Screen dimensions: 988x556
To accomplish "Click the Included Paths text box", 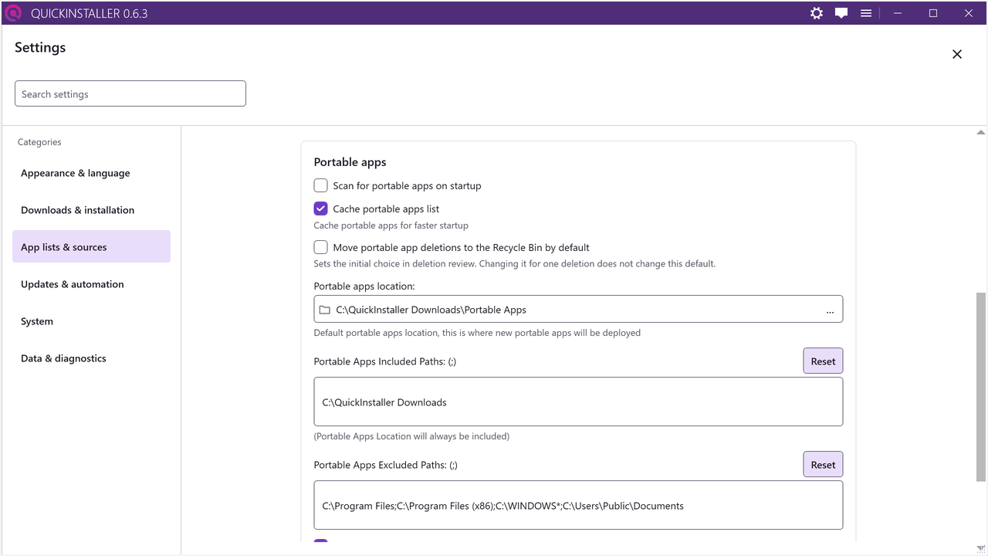I will [x=578, y=402].
